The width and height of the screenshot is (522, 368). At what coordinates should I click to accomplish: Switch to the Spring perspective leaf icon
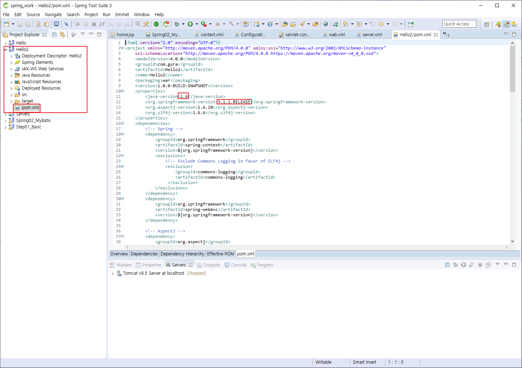(x=498, y=24)
